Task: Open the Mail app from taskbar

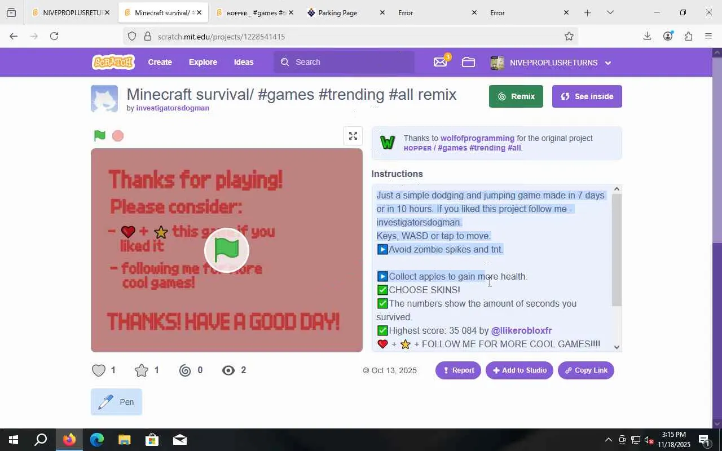Action: (x=179, y=440)
